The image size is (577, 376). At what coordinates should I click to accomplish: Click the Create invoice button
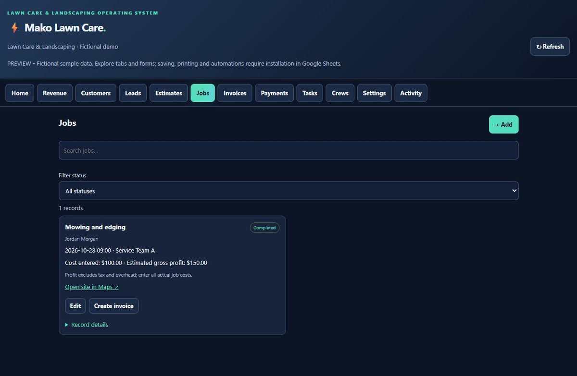click(x=114, y=306)
